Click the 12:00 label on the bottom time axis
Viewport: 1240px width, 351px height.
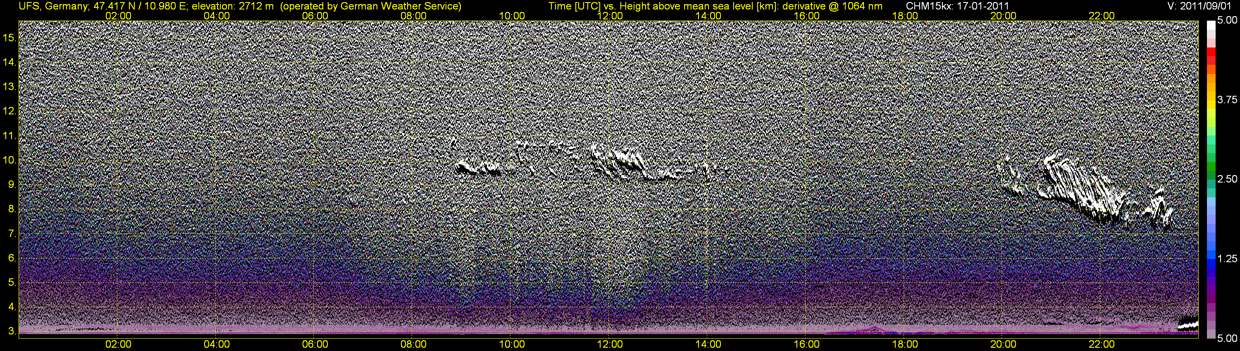(x=610, y=344)
